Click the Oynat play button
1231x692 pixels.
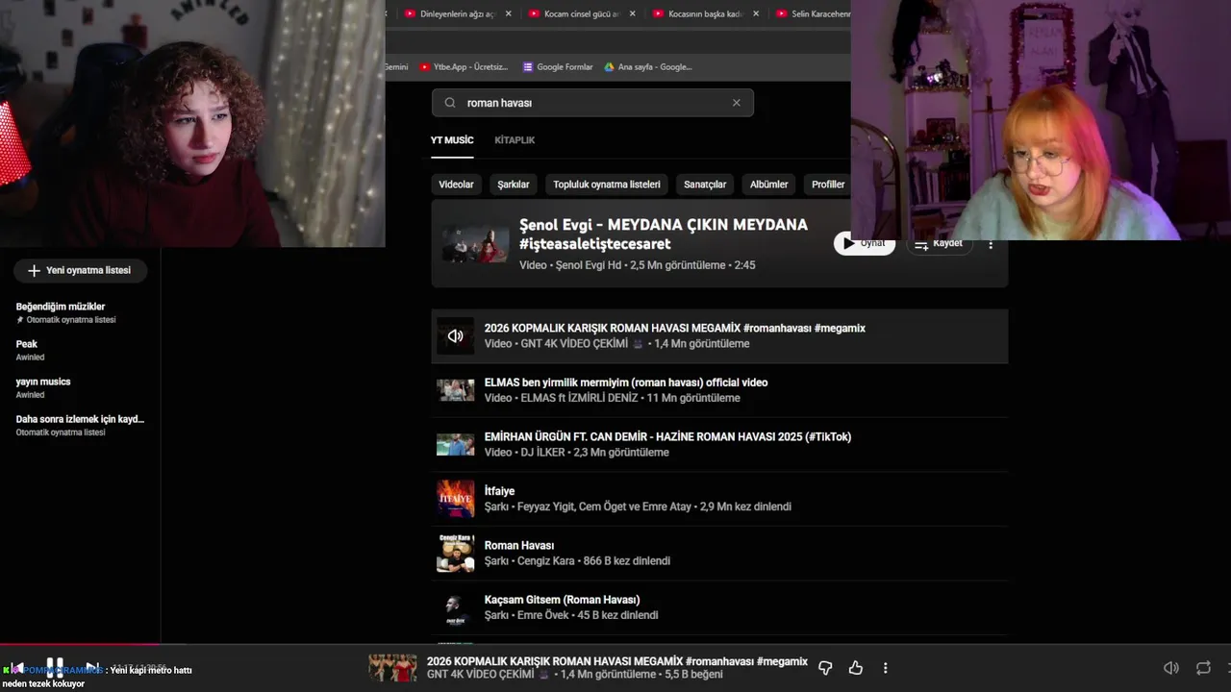tap(865, 244)
